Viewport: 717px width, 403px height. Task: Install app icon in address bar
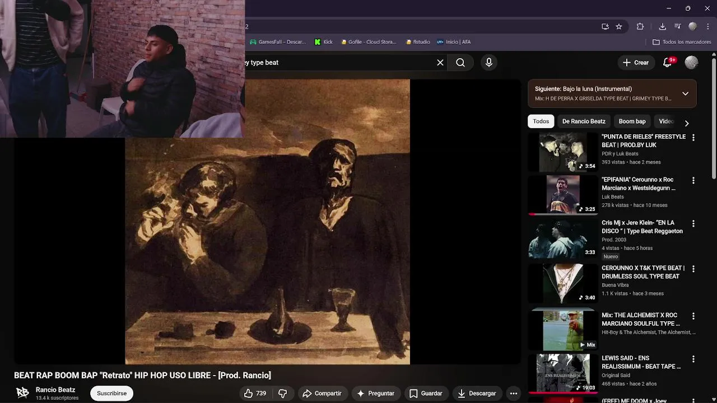coord(605,26)
